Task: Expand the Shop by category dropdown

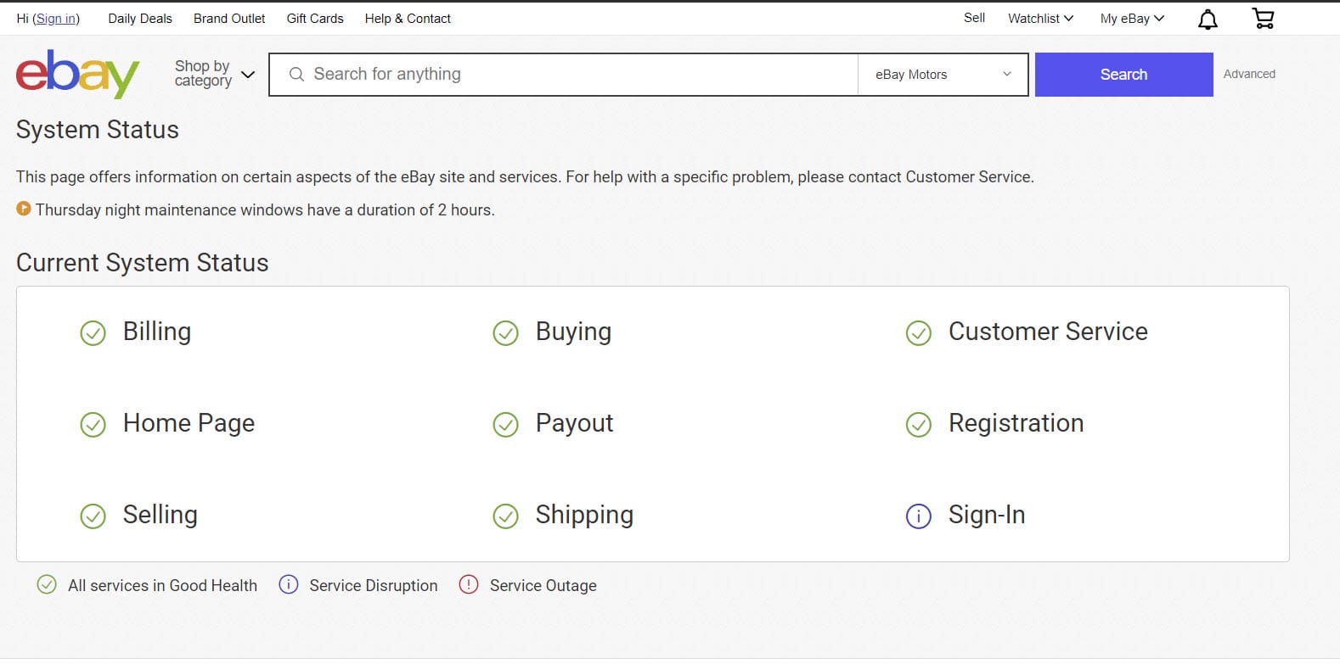Action: 214,74
